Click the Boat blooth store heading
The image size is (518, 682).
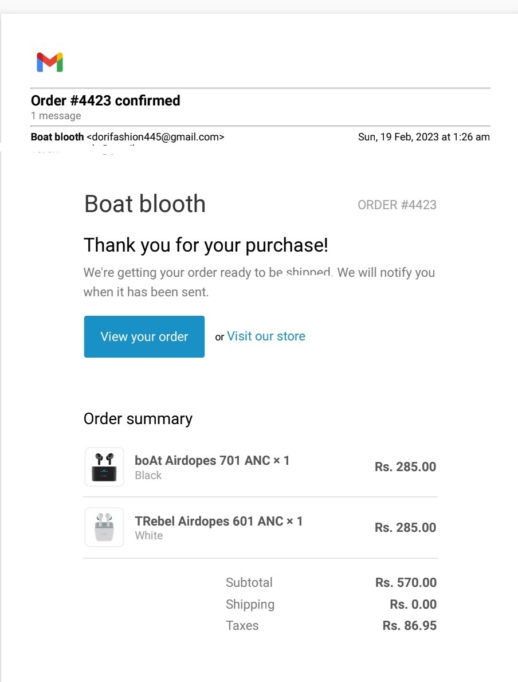click(x=145, y=204)
